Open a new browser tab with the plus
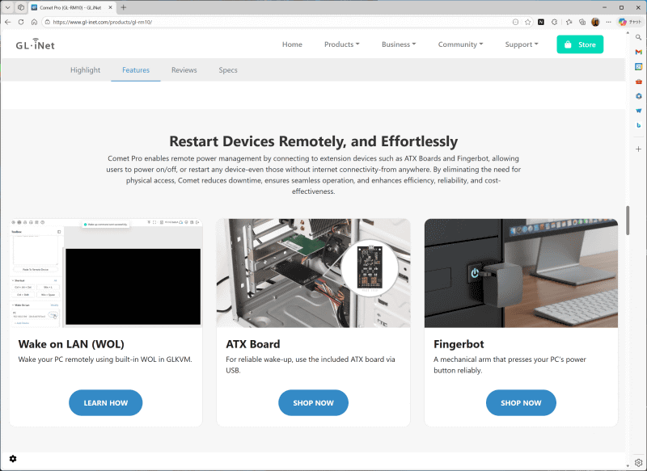The image size is (647, 471). point(124,7)
